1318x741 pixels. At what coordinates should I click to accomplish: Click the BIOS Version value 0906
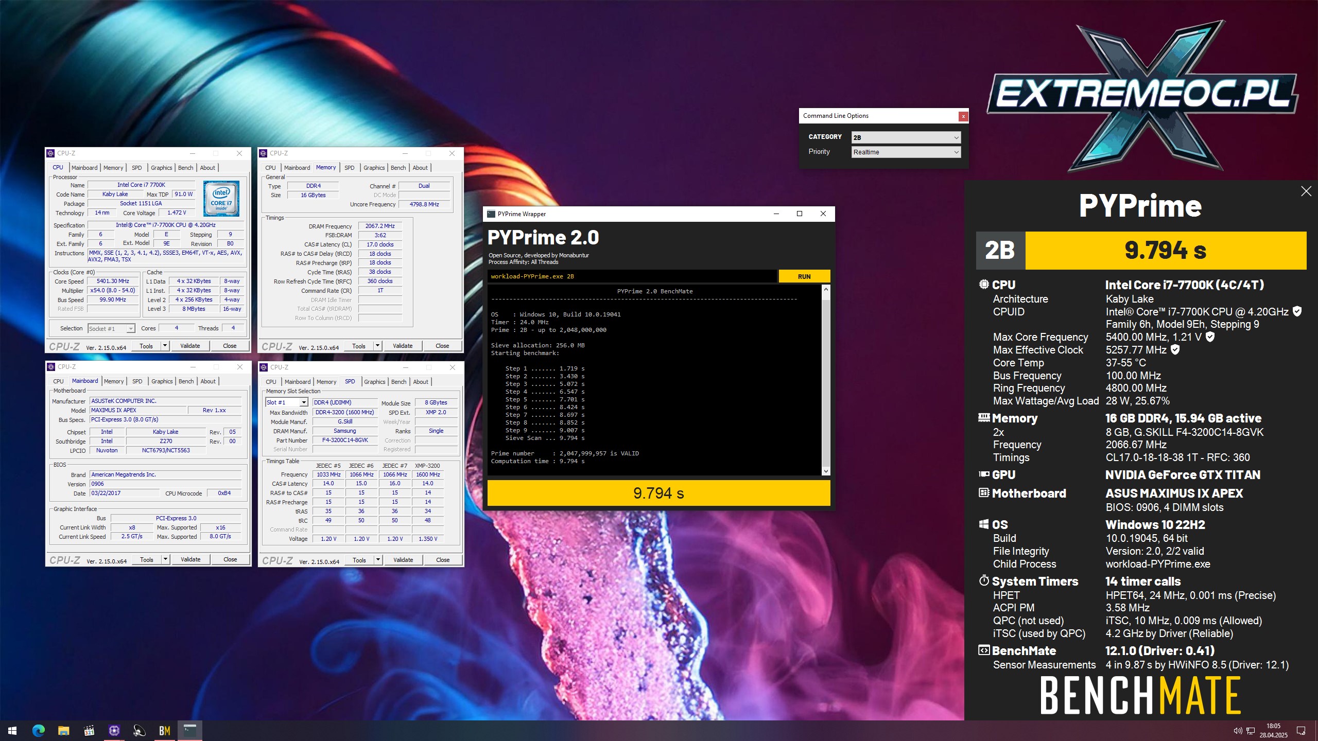(x=165, y=484)
